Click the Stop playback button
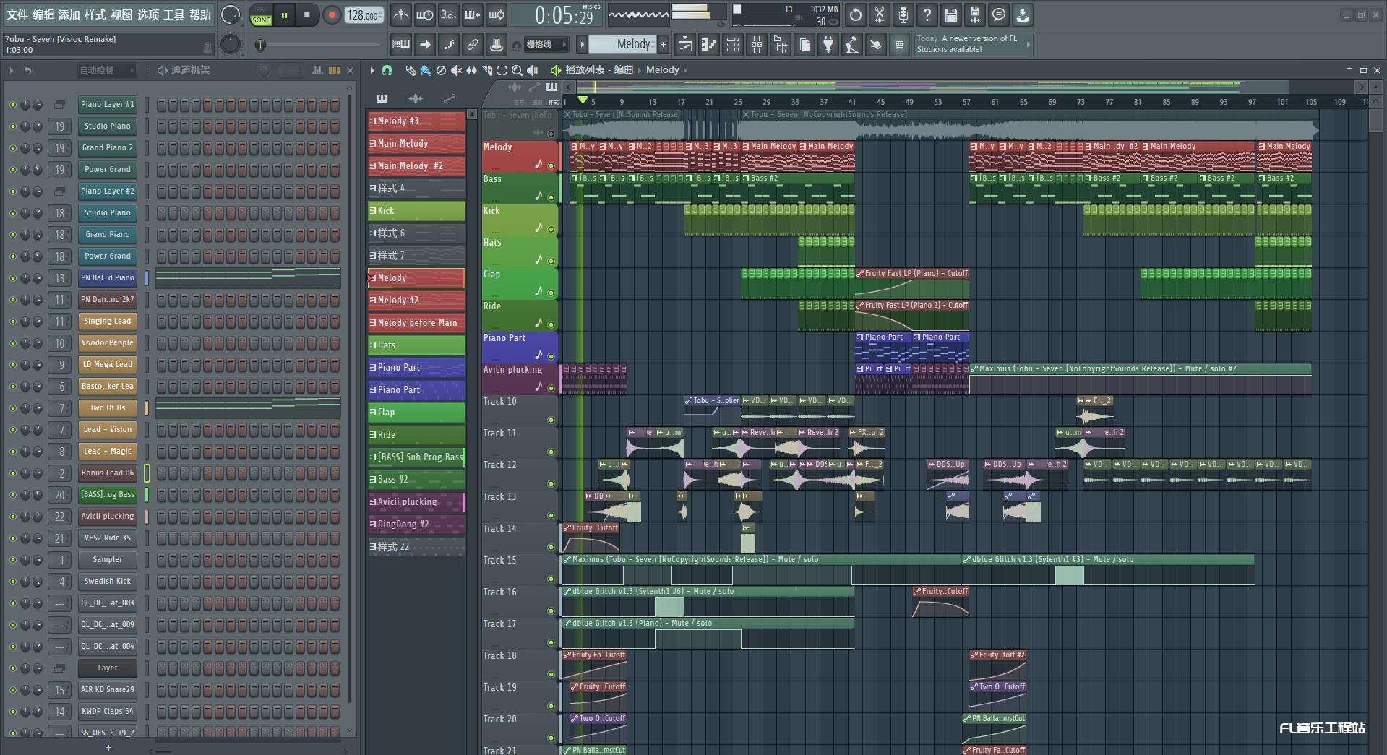Screen dimensions: 1387x755 coord(307,14)
